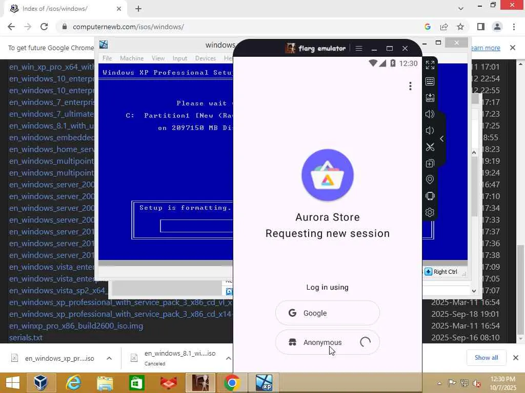Toggle fullscreen in flarg emulator sidebar
The image size is (525, 393).
click(430, 65)
